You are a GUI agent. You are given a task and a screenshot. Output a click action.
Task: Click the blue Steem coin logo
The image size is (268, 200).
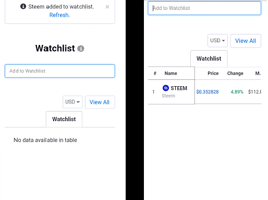point(166,88)
